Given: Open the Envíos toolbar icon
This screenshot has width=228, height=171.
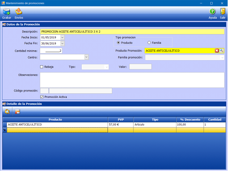Looking at the screenshot, I should pyautogui.click(x=19, y=12).
